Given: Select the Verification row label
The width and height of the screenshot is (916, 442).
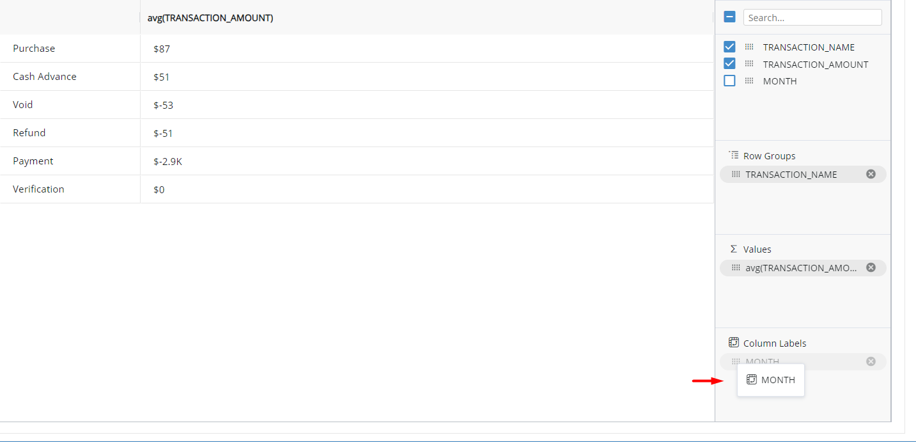Looking at the screenshot, I should (x=38, y=189).
